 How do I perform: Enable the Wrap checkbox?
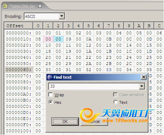point(50,95)
